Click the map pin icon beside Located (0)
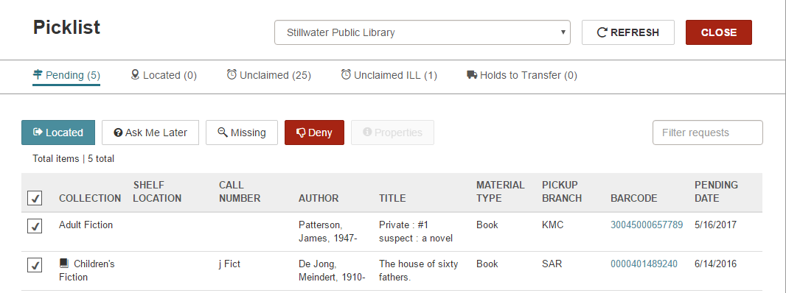The image size is (786, 293). [135, 74]
